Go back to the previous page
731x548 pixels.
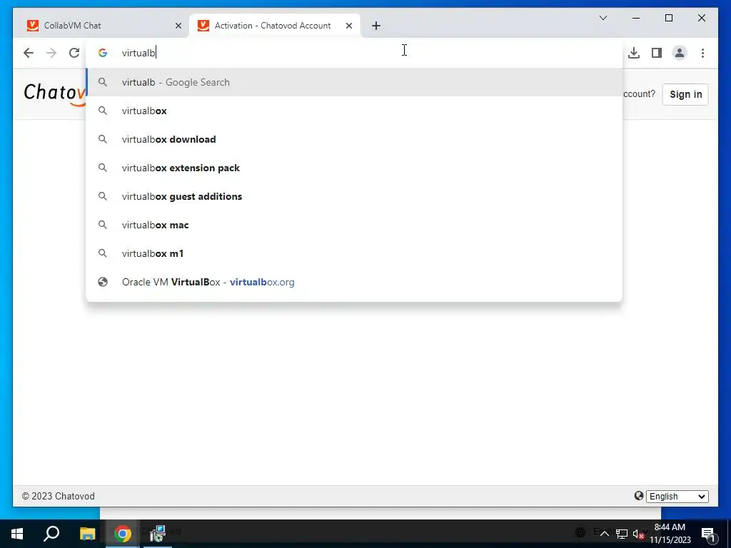pyautogui.click(x=29, y=53)
